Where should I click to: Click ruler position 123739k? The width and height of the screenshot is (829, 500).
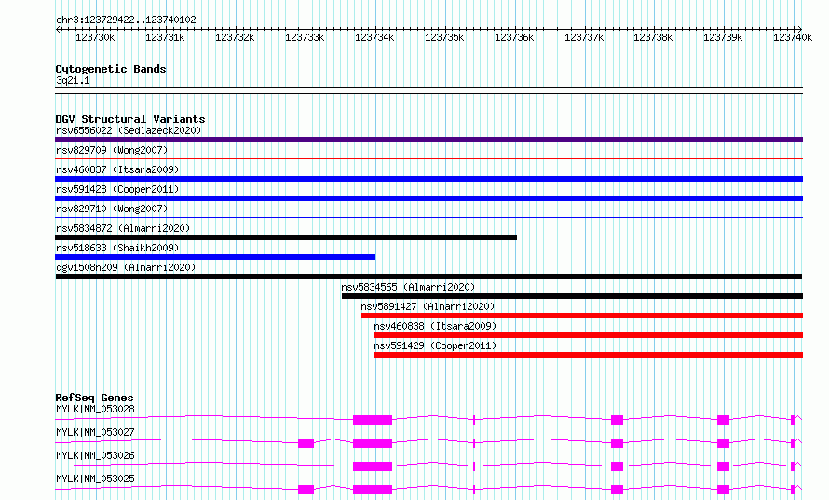coord(723,37)
